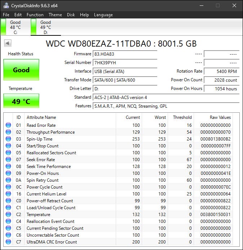Click the green 49 °C temperature button

coord(21,102)
